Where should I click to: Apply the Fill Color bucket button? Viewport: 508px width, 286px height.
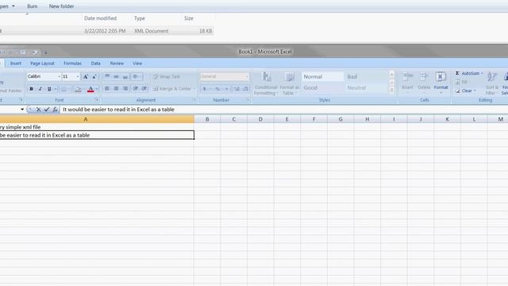coord(78,89)
